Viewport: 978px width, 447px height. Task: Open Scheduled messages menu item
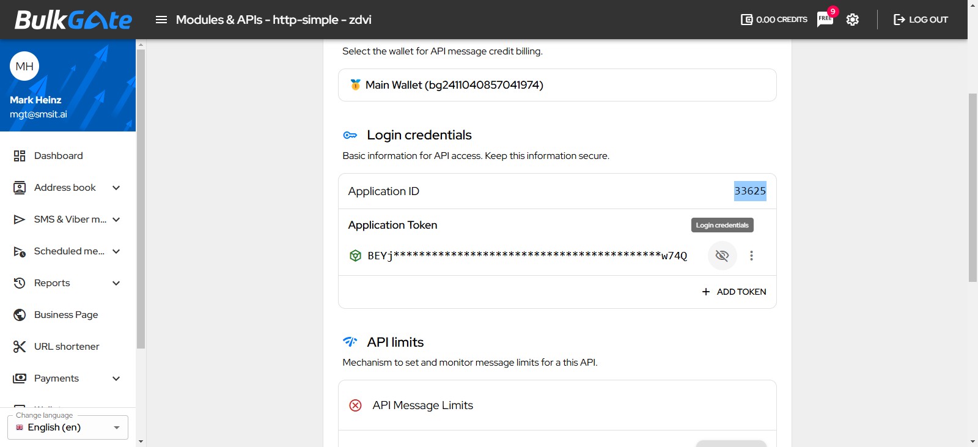click(68, 251)
